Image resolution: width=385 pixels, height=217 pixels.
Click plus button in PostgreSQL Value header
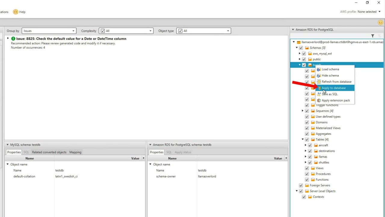[286, 158]
